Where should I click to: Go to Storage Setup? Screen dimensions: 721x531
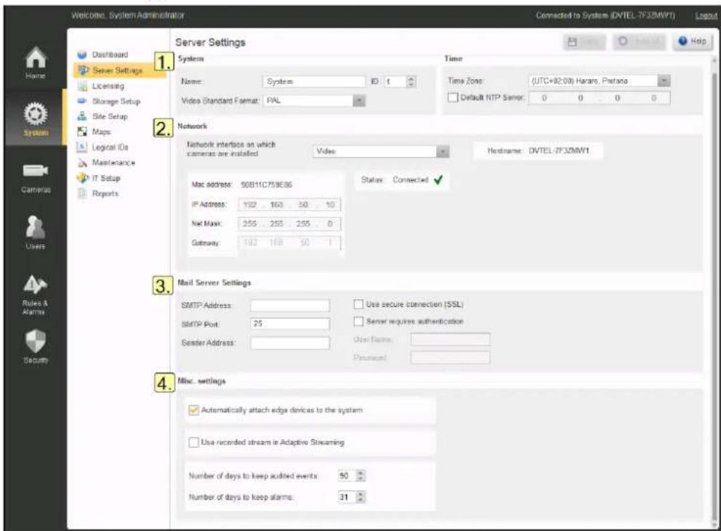(x=116, y=101)
